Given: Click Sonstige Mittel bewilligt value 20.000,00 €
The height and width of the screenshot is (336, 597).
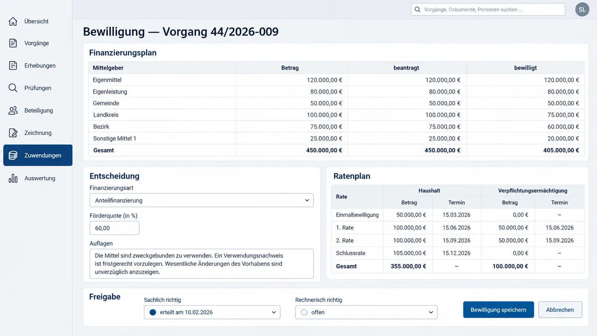Looking at the screenshot, I should pyautogui.click(x=563, y=138).
